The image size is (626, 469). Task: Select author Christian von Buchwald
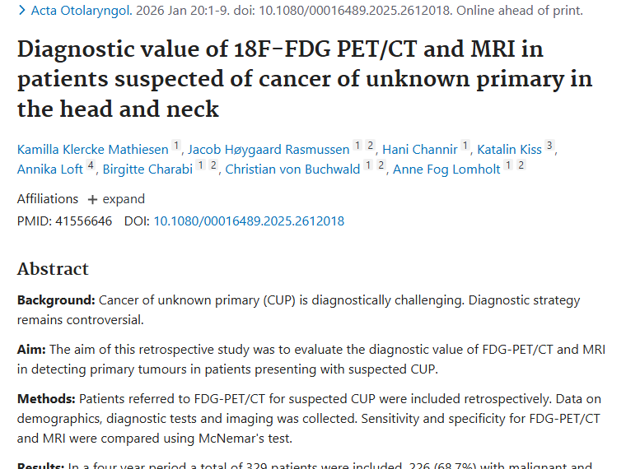pos(293,169)
